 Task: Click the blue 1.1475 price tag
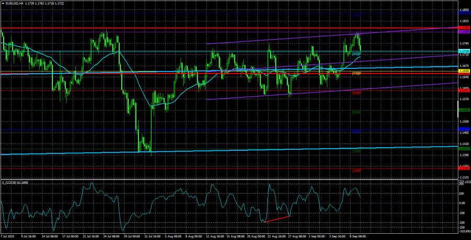[463, 128]
